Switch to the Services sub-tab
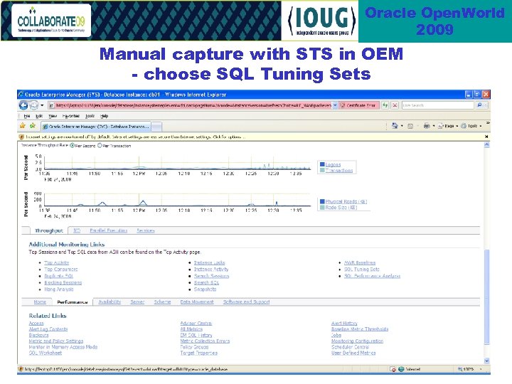The width and height of the screenshot is (512, 384). [x=146, y=230]
